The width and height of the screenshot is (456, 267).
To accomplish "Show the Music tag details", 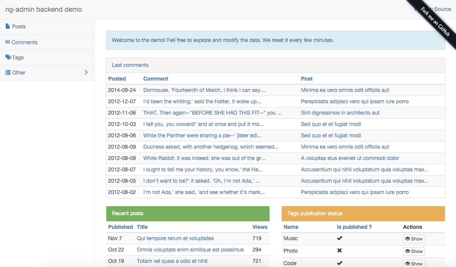I will coord(414,239).
